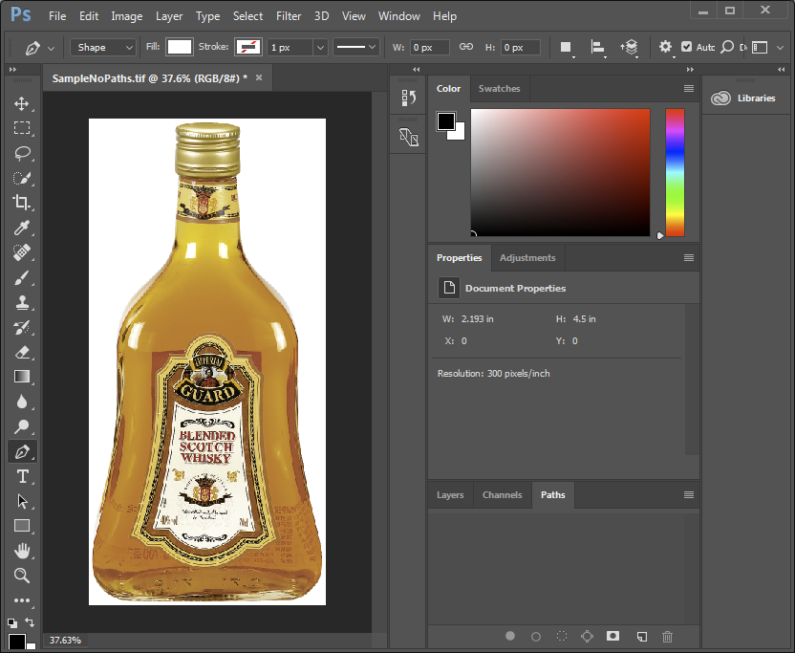795x653 pixels.
Task: Open the Window menu
Action: pyautogui.click(x=399, y=16)
